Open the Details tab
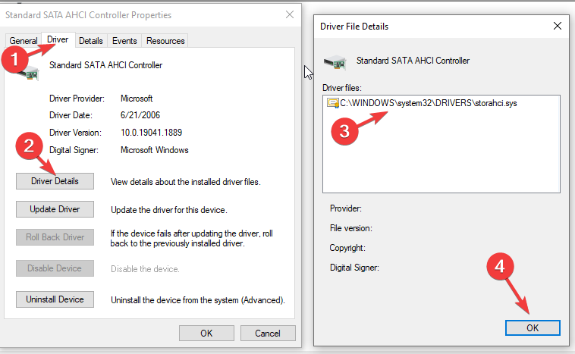The image size is (575, 354). 91,41
